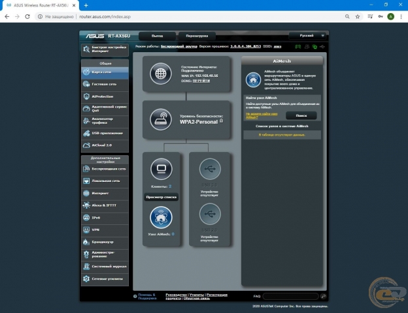Open a new browser tab
Viewport: 408px width, 313px height.
coord(86,5)
